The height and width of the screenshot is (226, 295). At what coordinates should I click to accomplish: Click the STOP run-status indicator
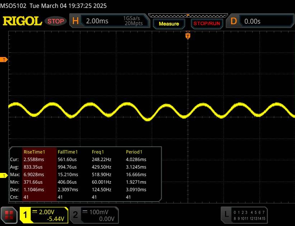pyautogui.click(x=56, y=21)
